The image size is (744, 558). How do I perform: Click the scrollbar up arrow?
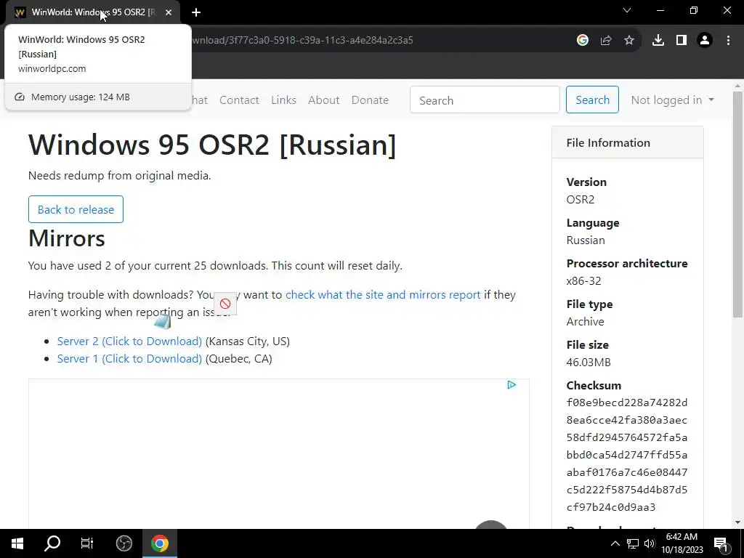tap(737, 86)
